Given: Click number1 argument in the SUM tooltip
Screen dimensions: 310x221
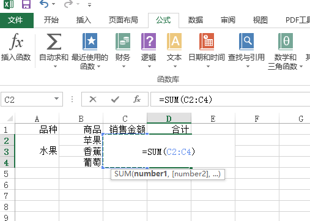Looking at the screenshot, I should point(150,174).
